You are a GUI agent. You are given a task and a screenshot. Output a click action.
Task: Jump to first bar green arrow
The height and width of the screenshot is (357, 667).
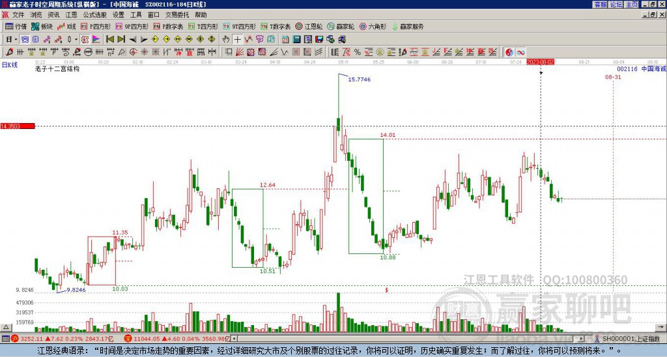[109, 40]
